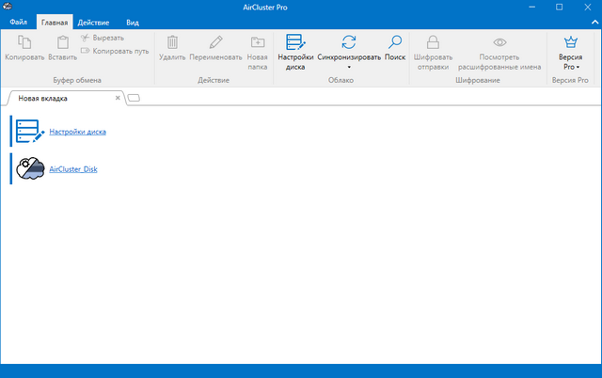Screen dimensions: 602x378
Task: Click the Версия Pro crown icon
Action: pyautogui.click(x=570, y=42)
